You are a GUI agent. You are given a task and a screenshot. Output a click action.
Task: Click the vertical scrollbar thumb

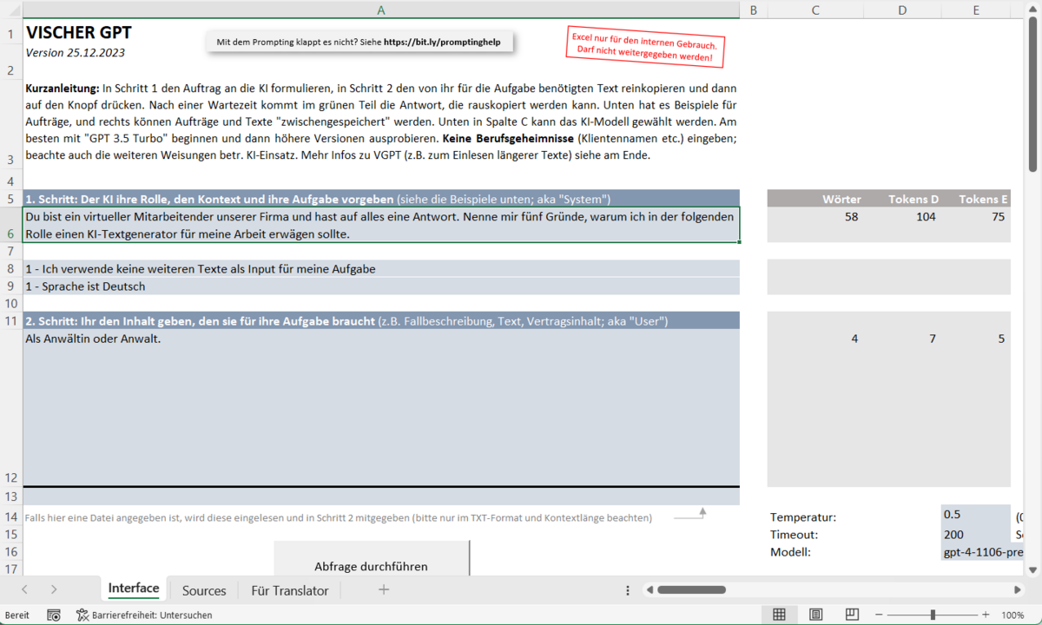pos(1033,95)
